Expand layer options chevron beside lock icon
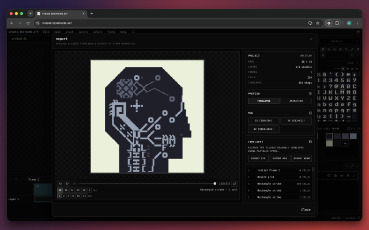 (354, 176)
